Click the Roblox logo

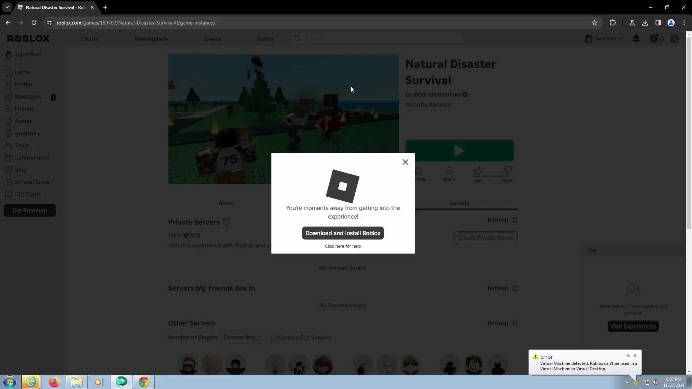[28, 39]
